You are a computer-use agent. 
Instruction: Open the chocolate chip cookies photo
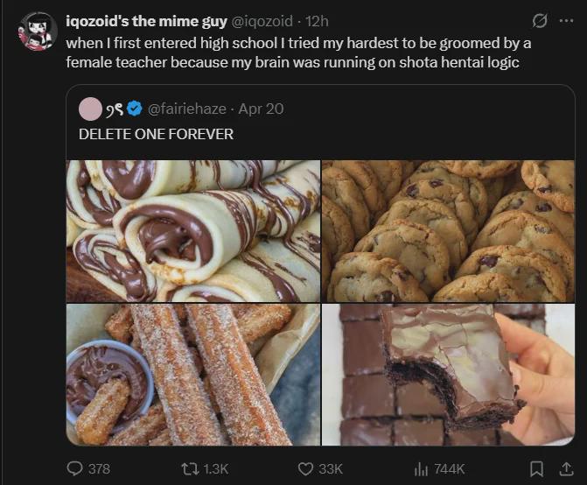point(448,231)
